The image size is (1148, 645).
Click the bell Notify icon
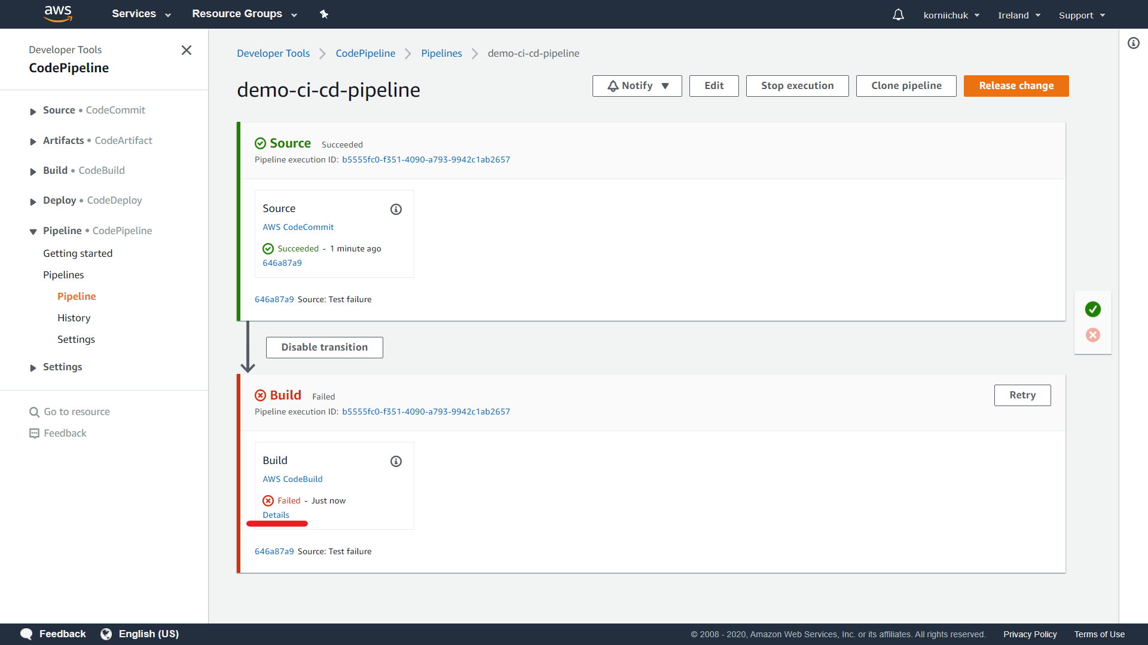pos(611,85)
